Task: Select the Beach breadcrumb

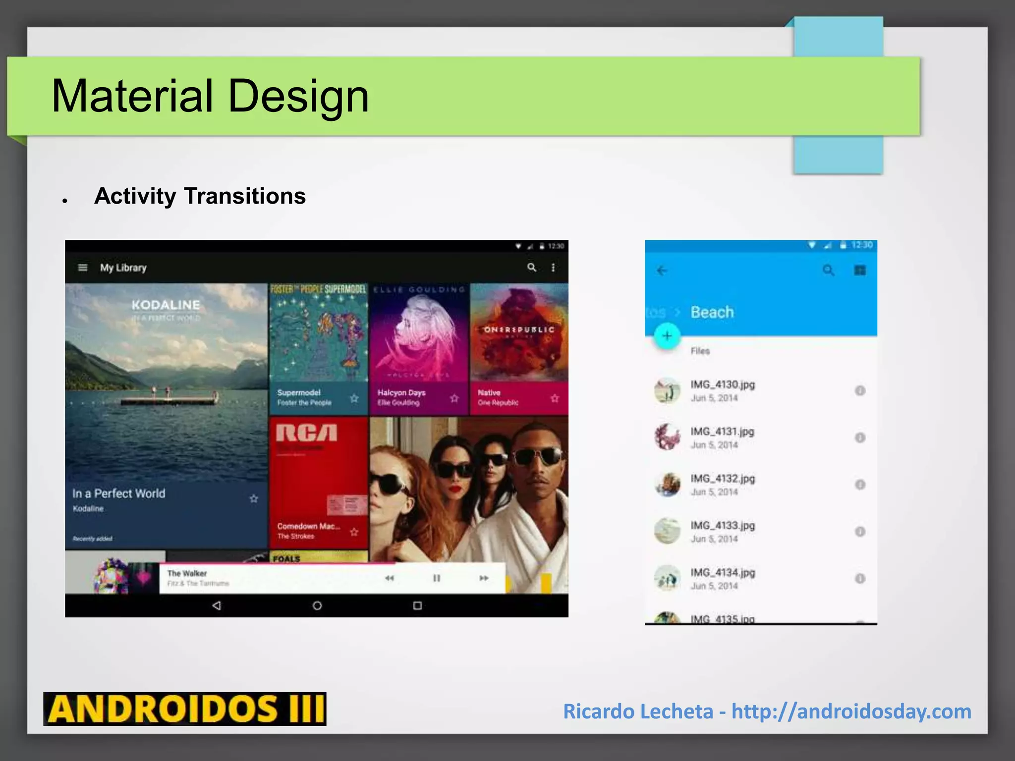Action: [712, 312]
